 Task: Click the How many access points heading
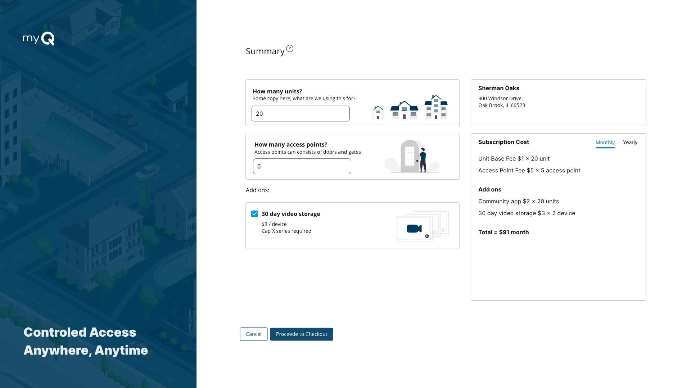coord(291,144)
